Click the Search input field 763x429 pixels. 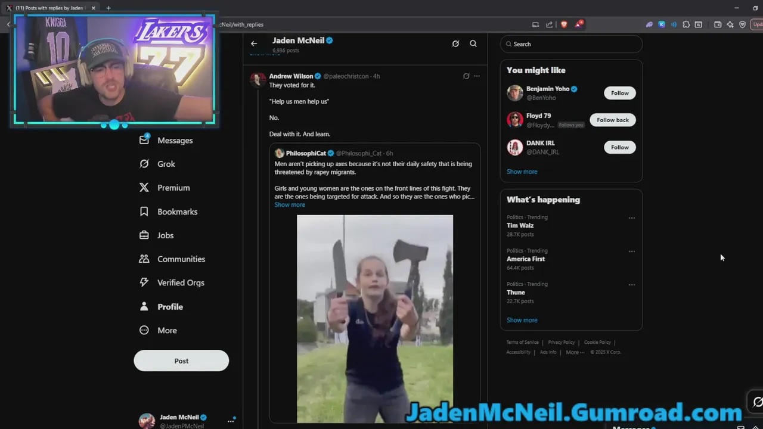(x=571, y=44)
